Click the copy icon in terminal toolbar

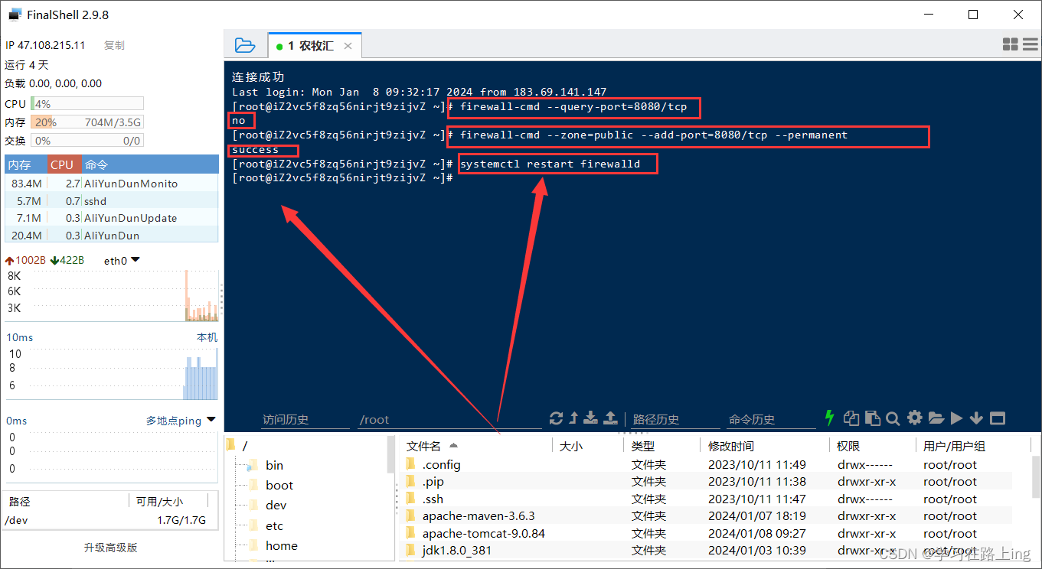coord(851,418)
